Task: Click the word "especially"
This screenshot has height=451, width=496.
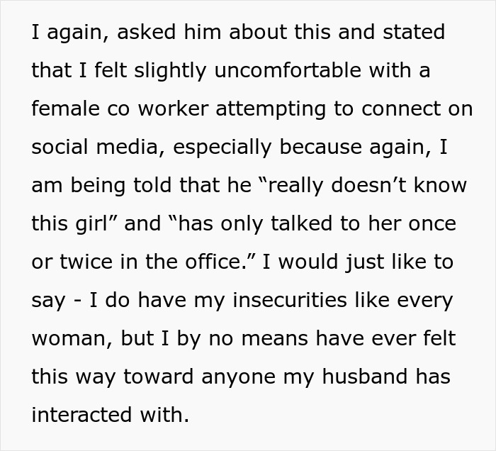Action: [231, 147]
